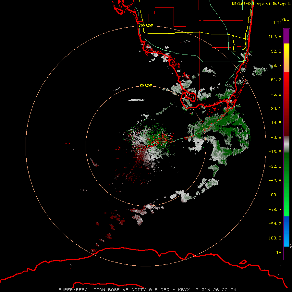292x292 pixels.
Task: Select the 92.3 legend value
Action: click(276, 51)
